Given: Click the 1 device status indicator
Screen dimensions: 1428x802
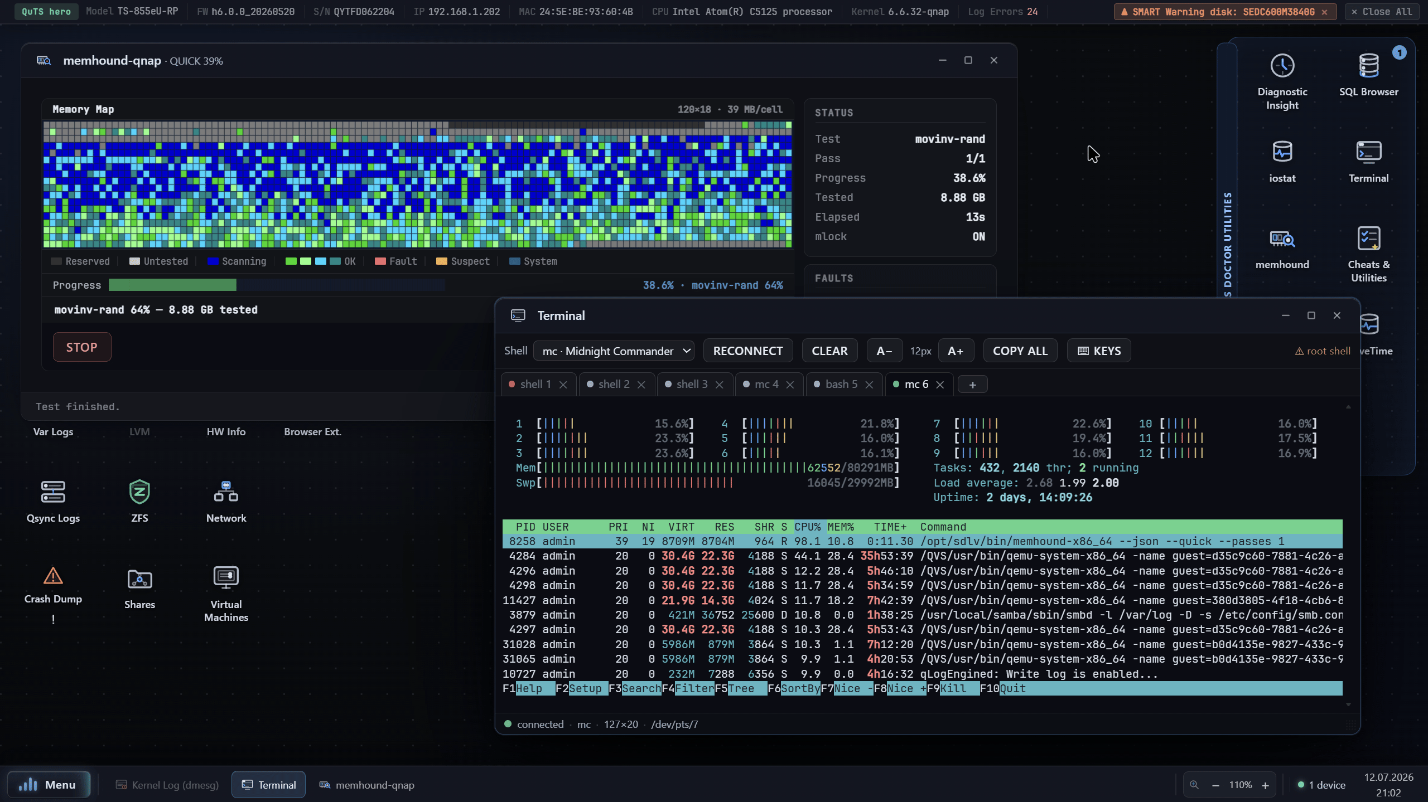Looking at the screenshot, I should coord(1321,785).
